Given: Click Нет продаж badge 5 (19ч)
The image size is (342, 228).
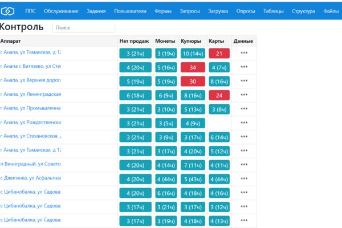Looking at the screenshot, I should pyautogui.click(x=136, y=82).
